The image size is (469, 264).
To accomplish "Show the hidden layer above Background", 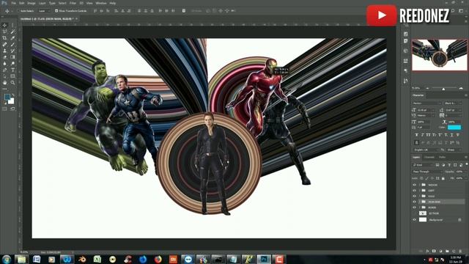I will (x=415, y=213).
